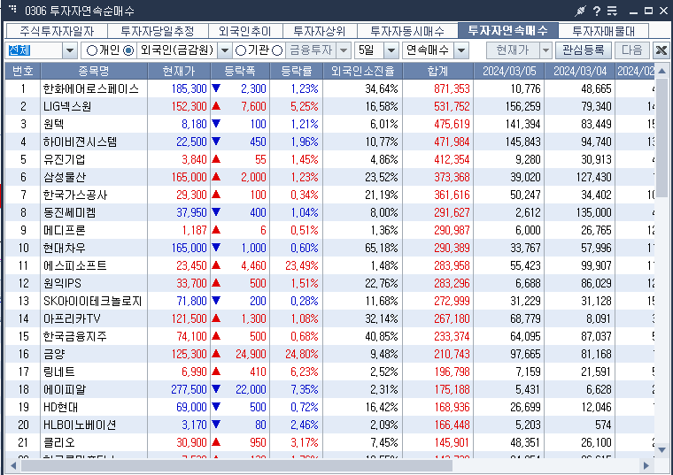This screenshot has width=673, height=475.
Task: Click 유진기업 in the list
Action: point(65,159)
